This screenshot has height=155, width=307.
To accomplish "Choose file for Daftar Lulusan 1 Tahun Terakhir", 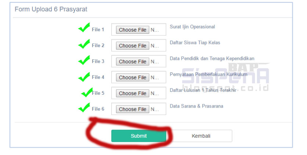I will (x=133, y=93).
